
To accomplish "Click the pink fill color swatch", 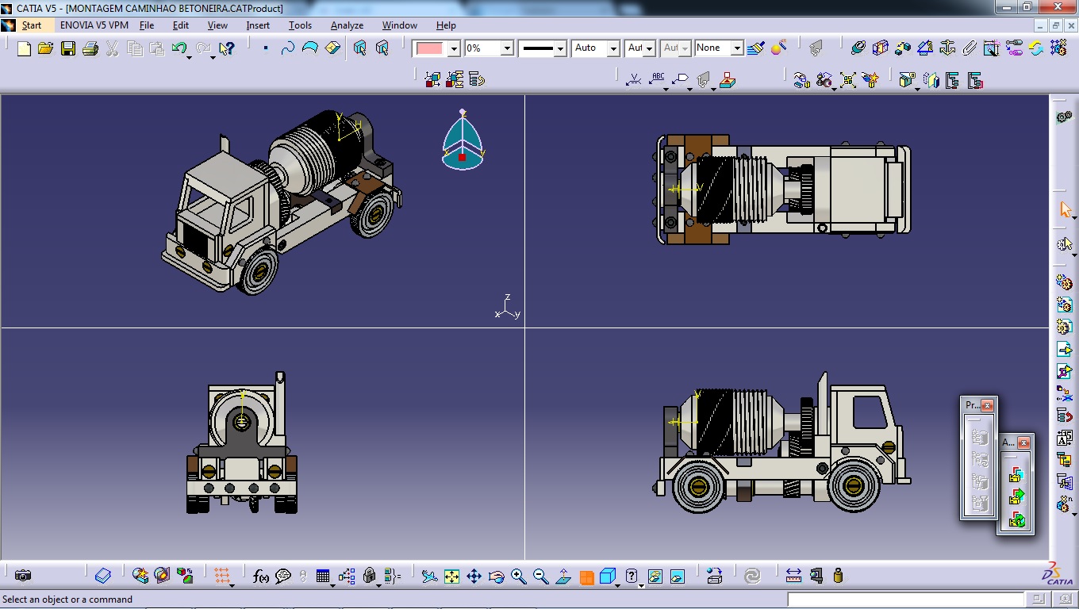I will 429,48.
